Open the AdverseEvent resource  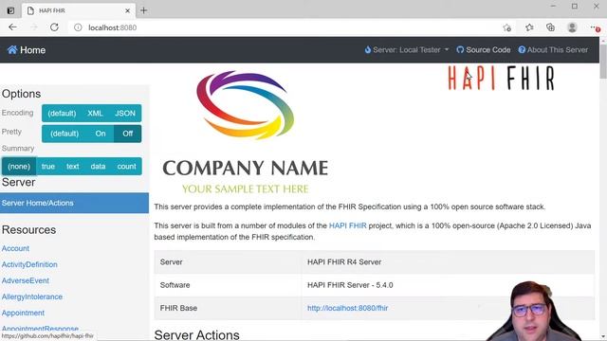[x=26, y=280]
